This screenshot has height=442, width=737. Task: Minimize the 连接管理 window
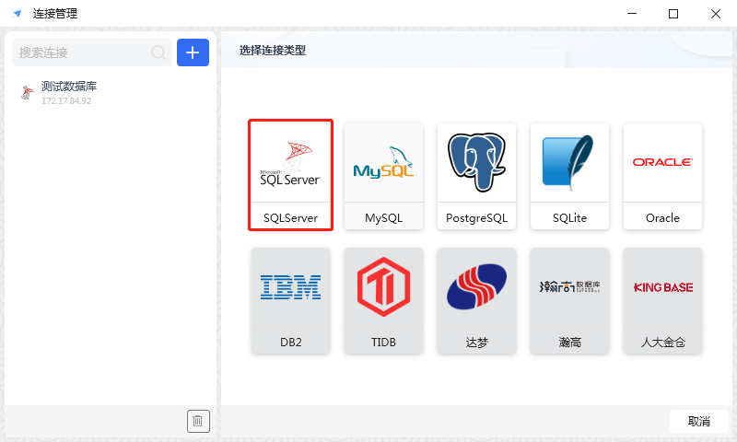(632, 14)
